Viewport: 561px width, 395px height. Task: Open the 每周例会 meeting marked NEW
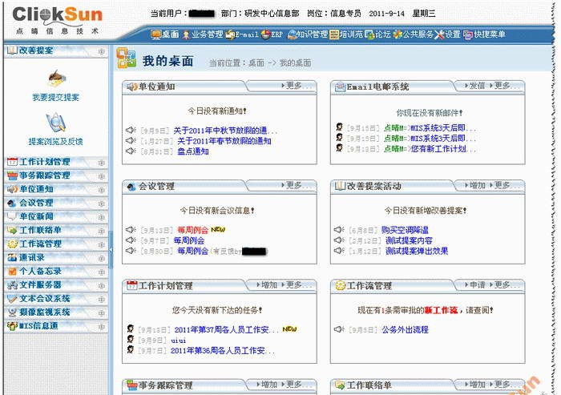193,230
